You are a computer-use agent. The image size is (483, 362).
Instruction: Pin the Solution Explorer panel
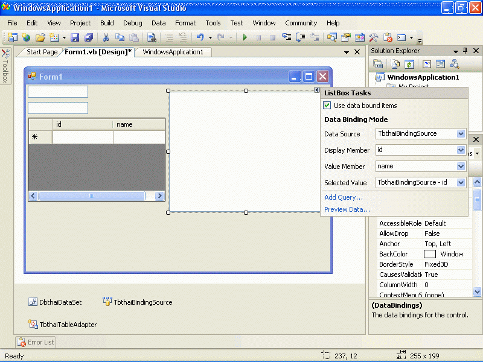click(465, 51)
